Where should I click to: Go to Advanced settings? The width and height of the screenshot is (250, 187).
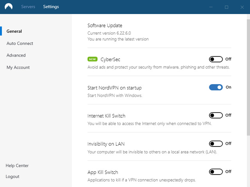click(x=16, y=55)
